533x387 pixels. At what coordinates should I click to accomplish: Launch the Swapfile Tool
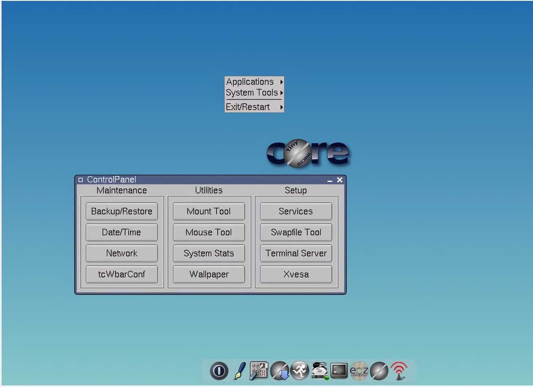click(295, 232)
